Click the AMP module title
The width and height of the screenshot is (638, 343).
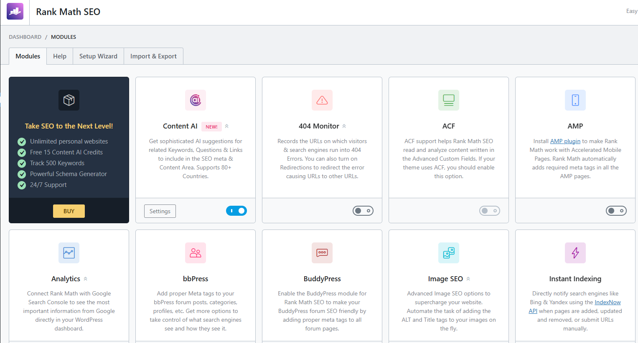point(575,126)
